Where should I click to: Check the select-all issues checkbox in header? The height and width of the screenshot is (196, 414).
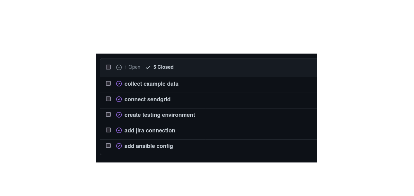point(108,67)
